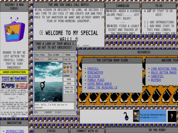This screenshot has height=133, width=178.
Task: Open the SOLITAIRE link
Action: [x=94, y=76]
